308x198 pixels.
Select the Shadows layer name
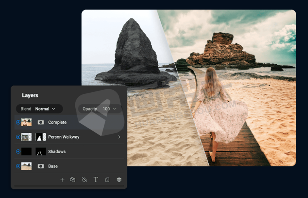[x=57, y=152]
